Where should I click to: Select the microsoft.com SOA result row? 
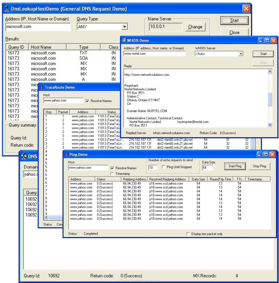tap(63, 58)
